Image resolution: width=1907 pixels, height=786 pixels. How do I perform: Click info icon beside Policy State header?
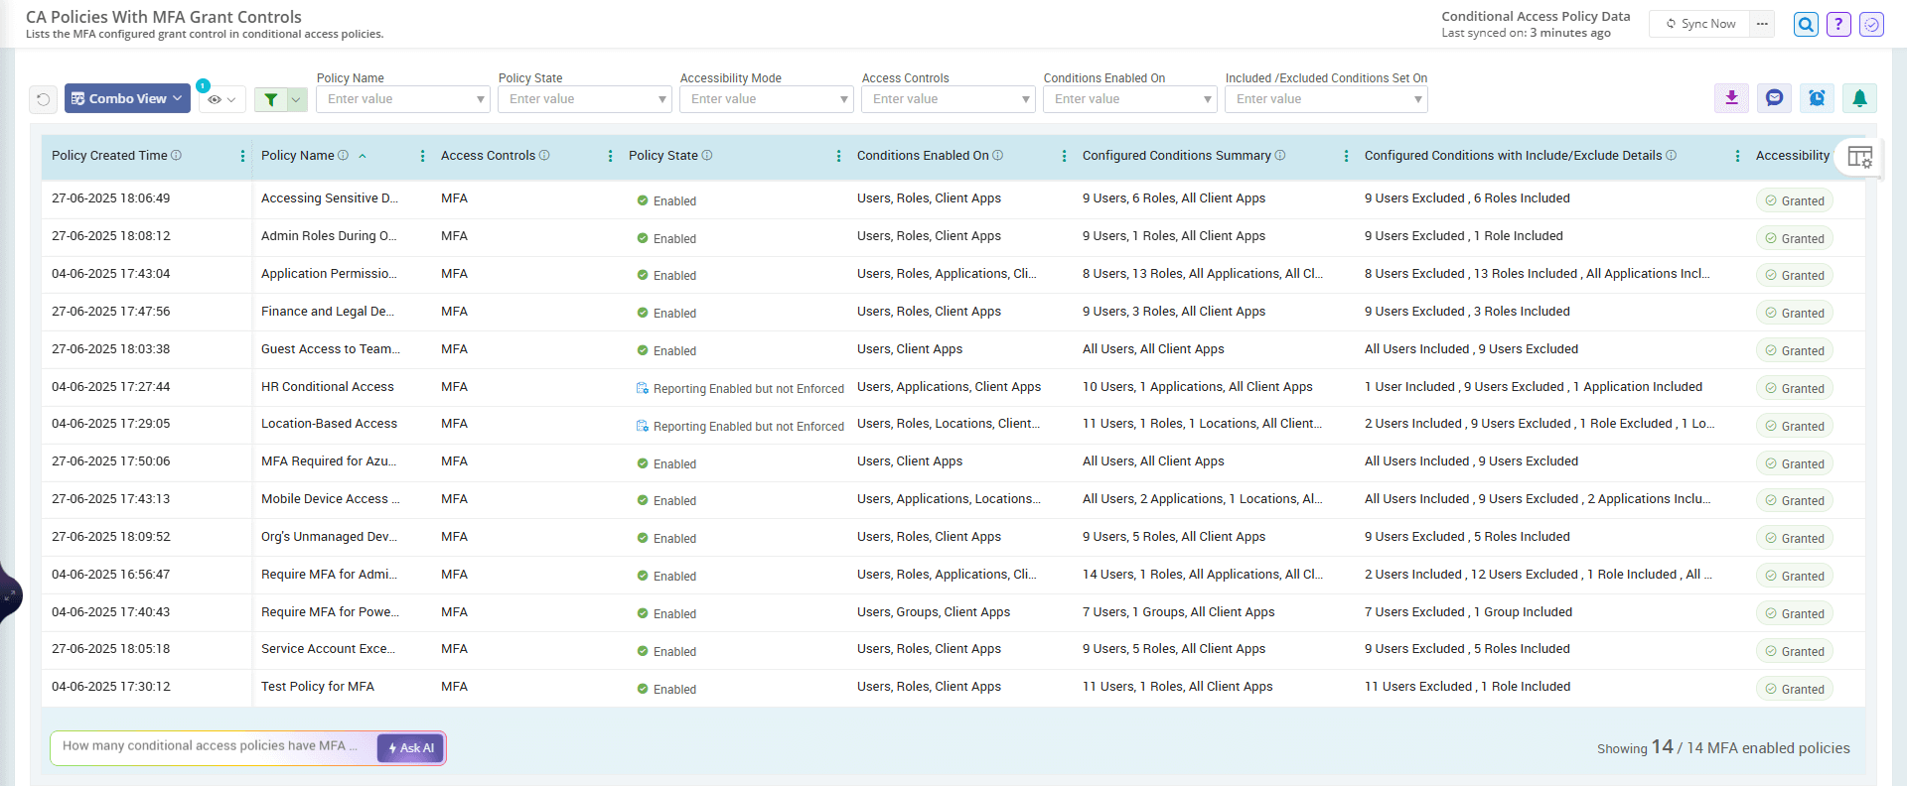point(707,155)
